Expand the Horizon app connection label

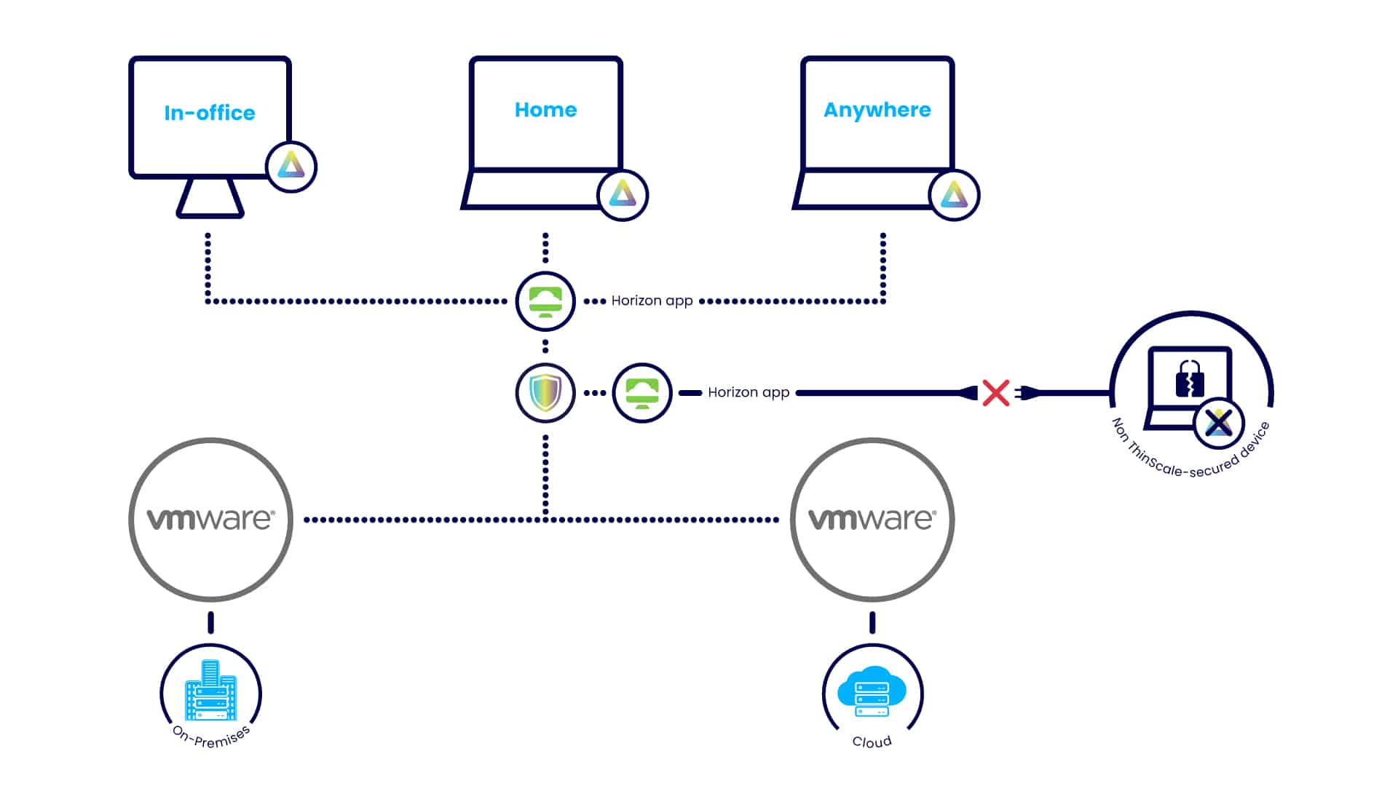pos(633,301)
